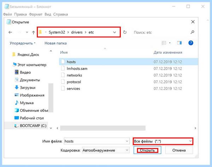Toggle the preview pane icon
Viewport: 212px width, 167px height.
[x=179, y=43]
